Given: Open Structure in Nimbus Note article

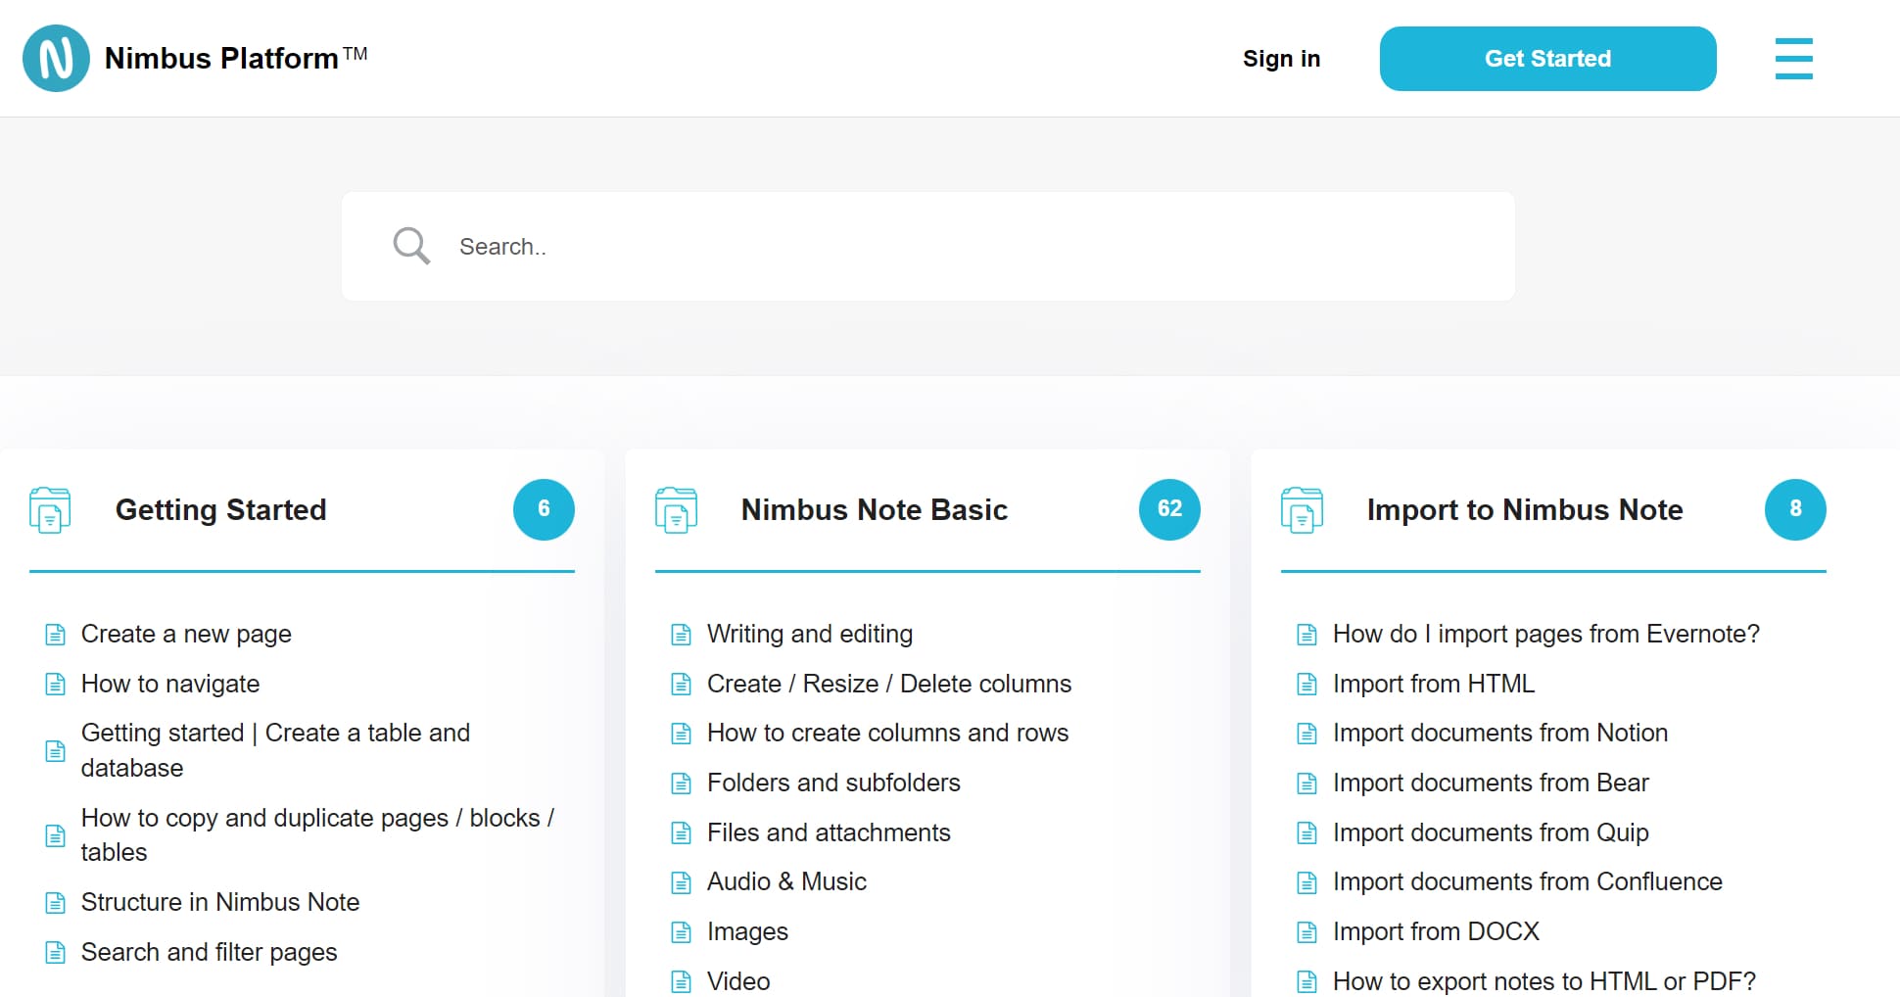Looking at the screenshot, I should (x=220, y=902).
